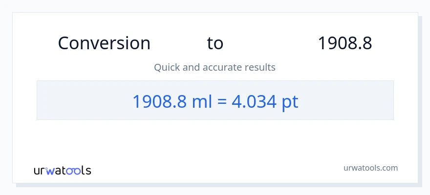
Task: Click the 'oo' letters in the logo
Action: click(74, 171)
